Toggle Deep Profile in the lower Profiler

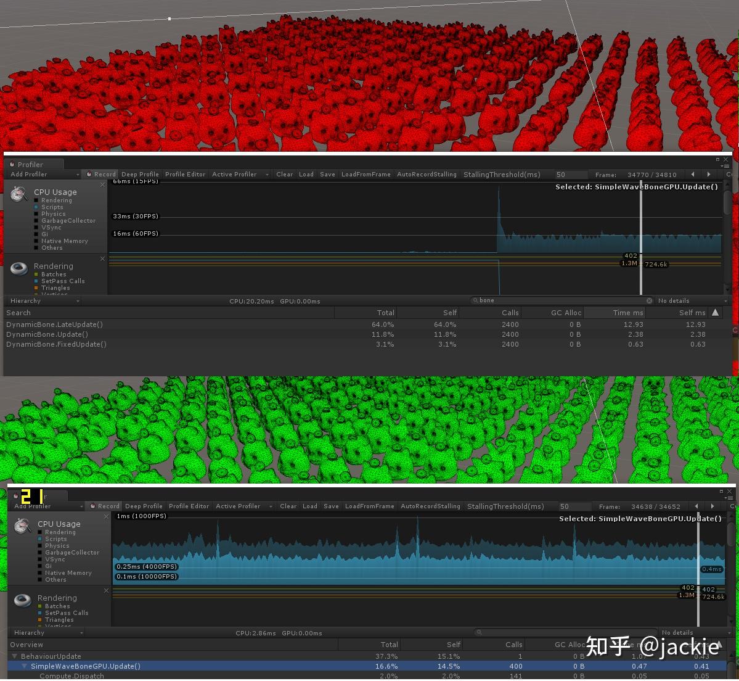(144, 506)
